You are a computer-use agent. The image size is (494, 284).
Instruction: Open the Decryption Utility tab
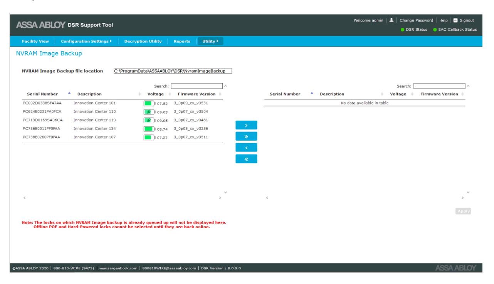pyautogui.click(x=143, y=41)
